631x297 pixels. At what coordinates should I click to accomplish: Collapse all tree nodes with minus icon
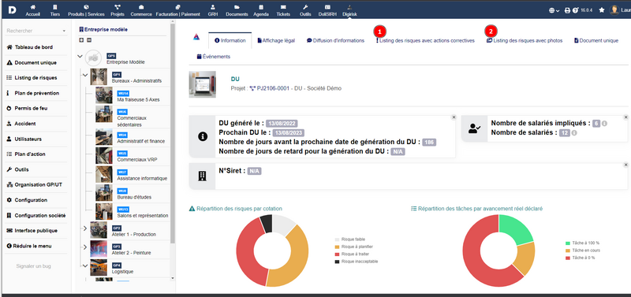click(x=89, y=40)
